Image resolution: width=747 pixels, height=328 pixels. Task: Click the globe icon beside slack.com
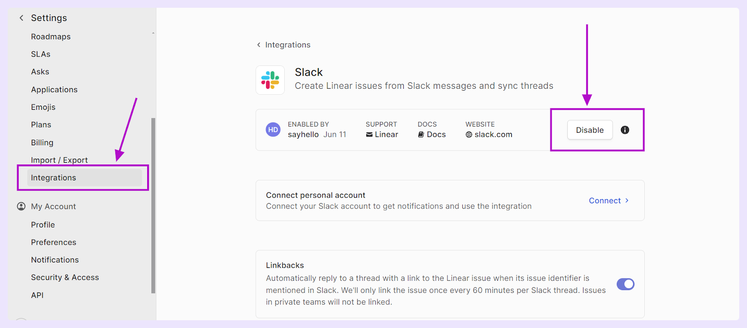(469, 135)
